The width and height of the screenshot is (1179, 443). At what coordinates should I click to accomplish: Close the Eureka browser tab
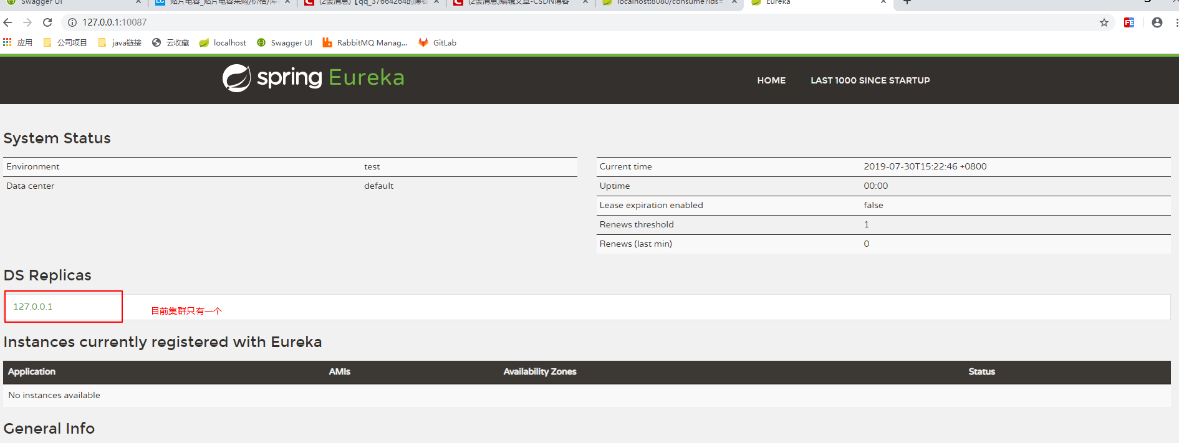point(883,2)
